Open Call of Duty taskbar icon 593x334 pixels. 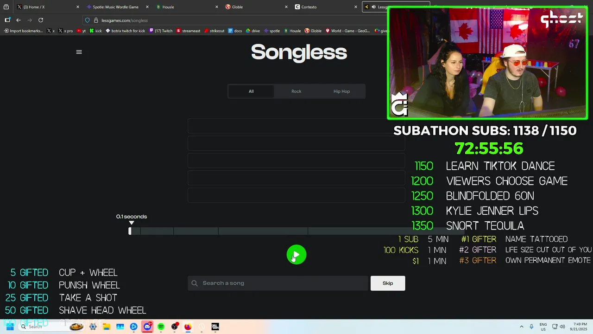215,327
